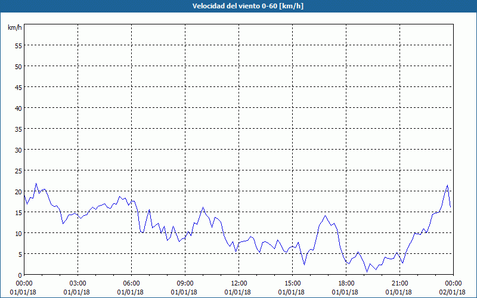Click the 00:00 time label dated 01/01/18

24,284
